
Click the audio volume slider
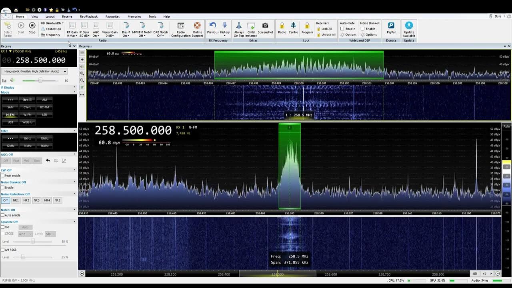pos(40,80)
